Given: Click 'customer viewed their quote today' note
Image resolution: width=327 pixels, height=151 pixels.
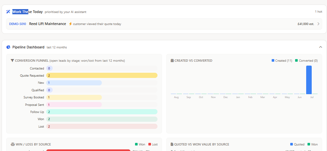Looking at the screenshot, I should coord(97,24).
